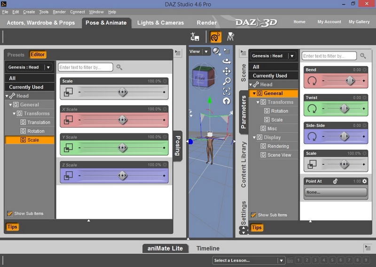Switch to Presets mode in Posing pane
The width and height of the screenshot is (376, 267).
16,54
